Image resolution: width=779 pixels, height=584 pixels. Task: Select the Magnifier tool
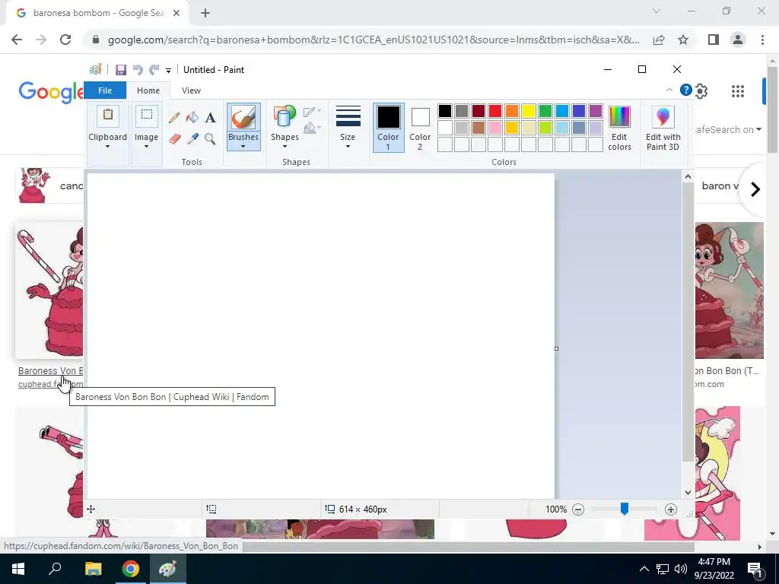[210, 138]
